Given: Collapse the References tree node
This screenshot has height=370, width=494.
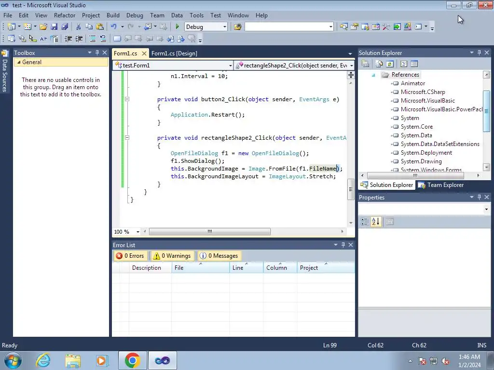Looking at the screenshot, I should (x=373, y=75).
